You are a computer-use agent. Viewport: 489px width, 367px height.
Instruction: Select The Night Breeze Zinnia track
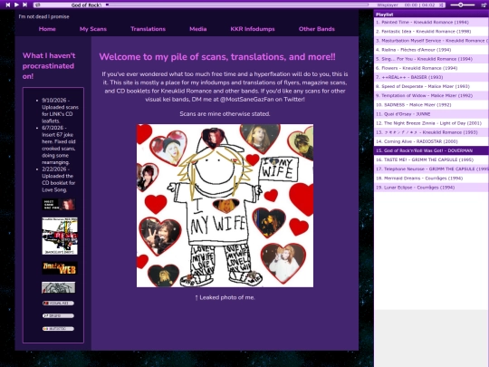point(431,123)
